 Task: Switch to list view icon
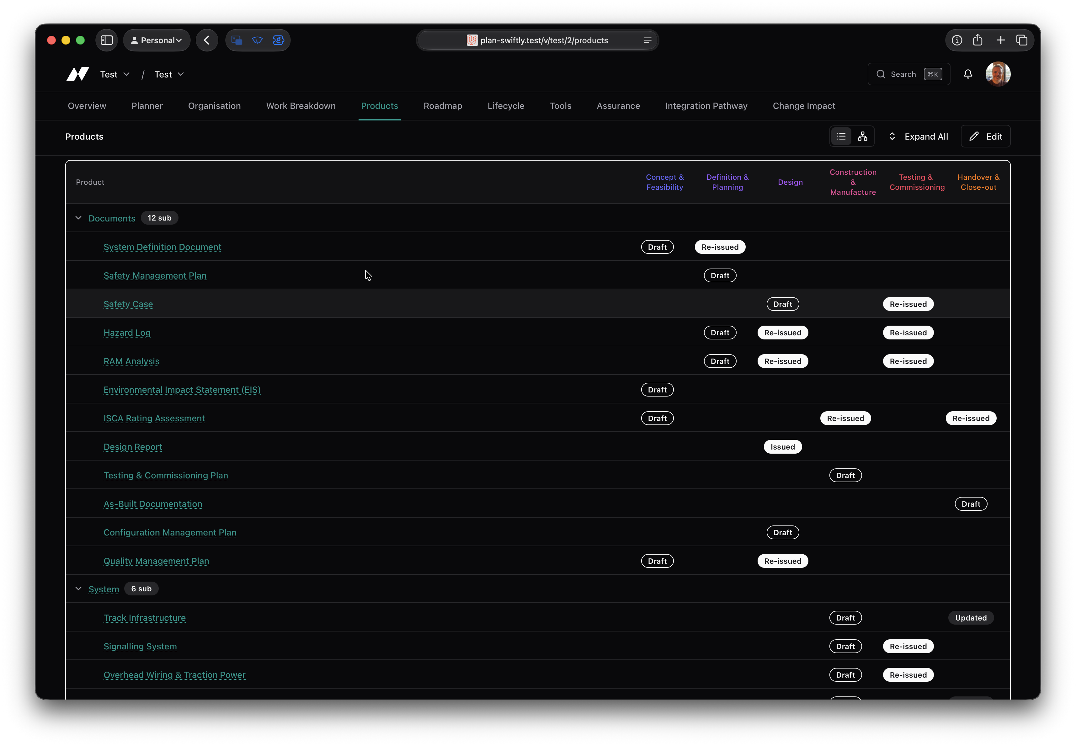tap(841, 136)
